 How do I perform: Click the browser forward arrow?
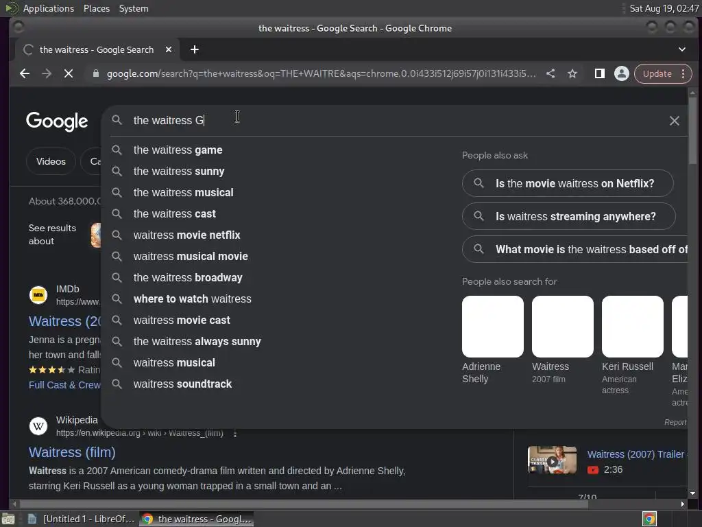pos(47,73)
